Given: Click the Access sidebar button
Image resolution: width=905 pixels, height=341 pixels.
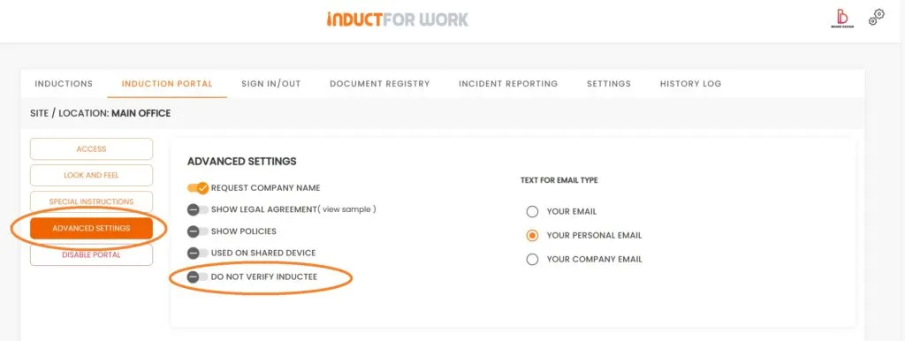Looking at the screenshot, I should tap(91, 149).
